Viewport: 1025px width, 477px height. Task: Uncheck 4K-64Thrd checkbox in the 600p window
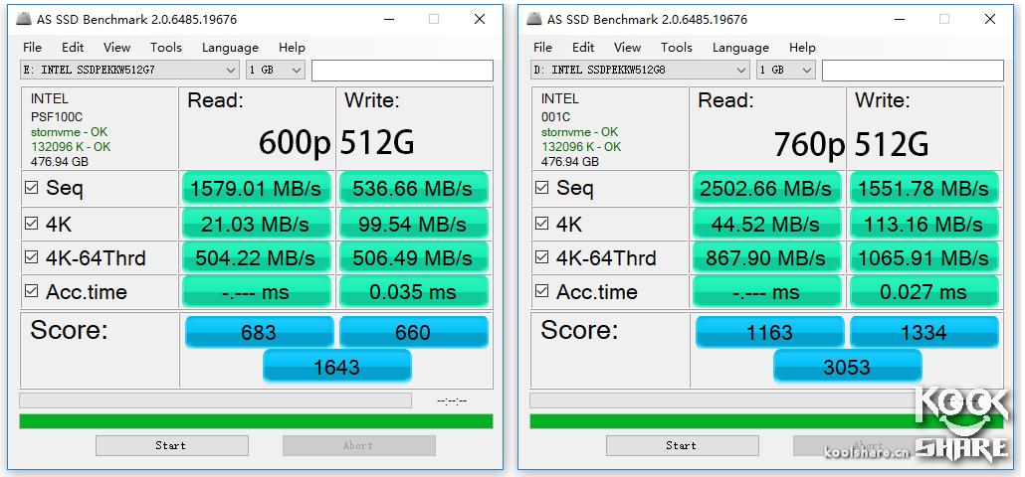coord(32,257)
